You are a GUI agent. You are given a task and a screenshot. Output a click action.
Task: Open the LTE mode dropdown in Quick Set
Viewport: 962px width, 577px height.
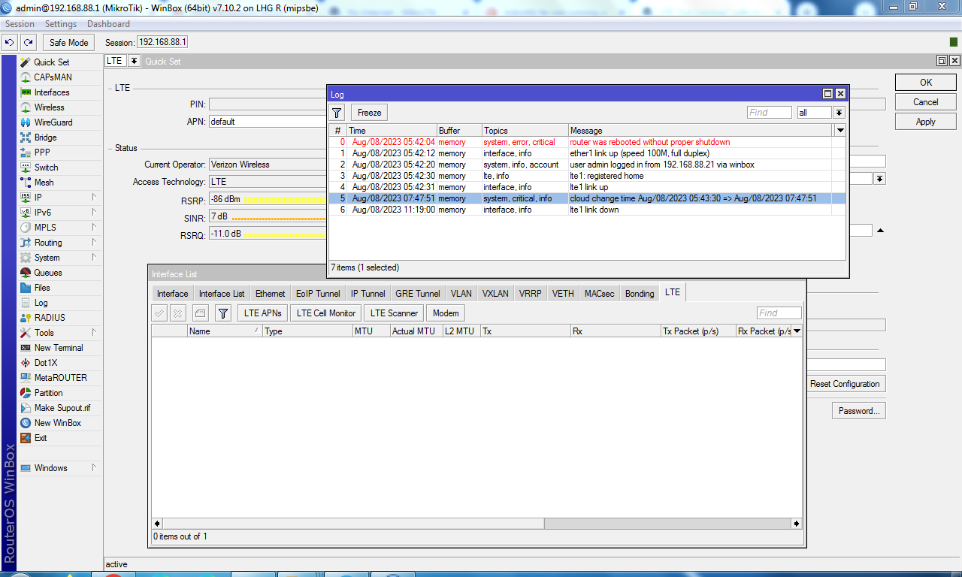click(134, 61)
